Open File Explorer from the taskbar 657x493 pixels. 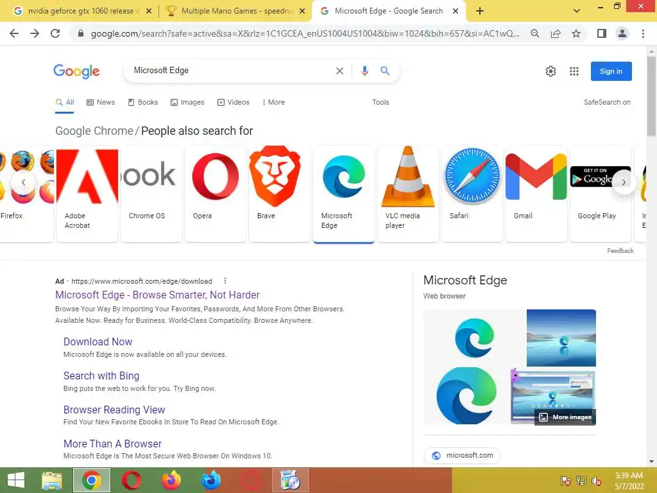tap(52, 480)
